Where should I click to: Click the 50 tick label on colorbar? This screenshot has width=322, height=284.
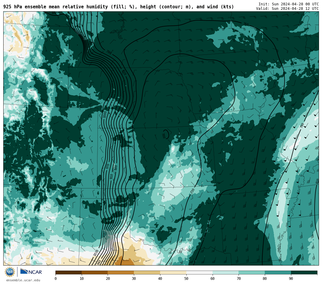tap(186, 278)
